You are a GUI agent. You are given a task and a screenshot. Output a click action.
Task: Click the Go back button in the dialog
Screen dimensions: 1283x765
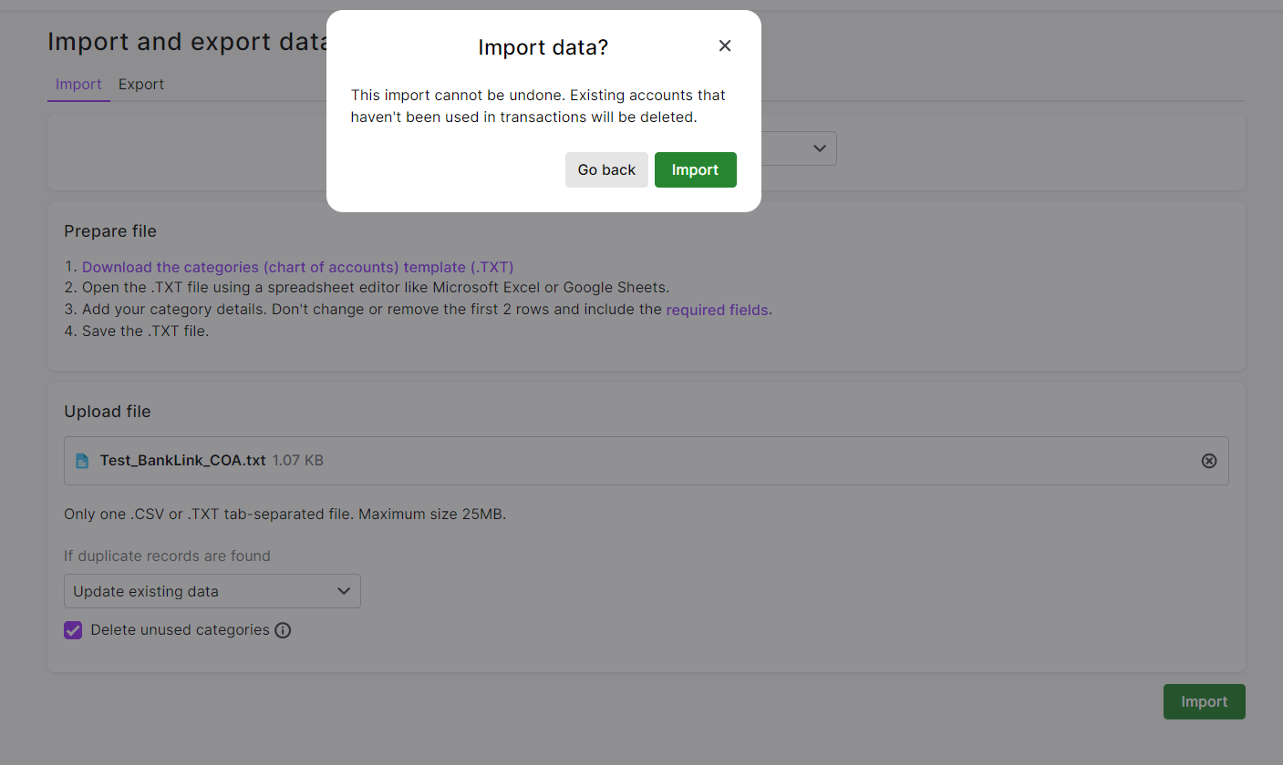(x=605, y=169)
